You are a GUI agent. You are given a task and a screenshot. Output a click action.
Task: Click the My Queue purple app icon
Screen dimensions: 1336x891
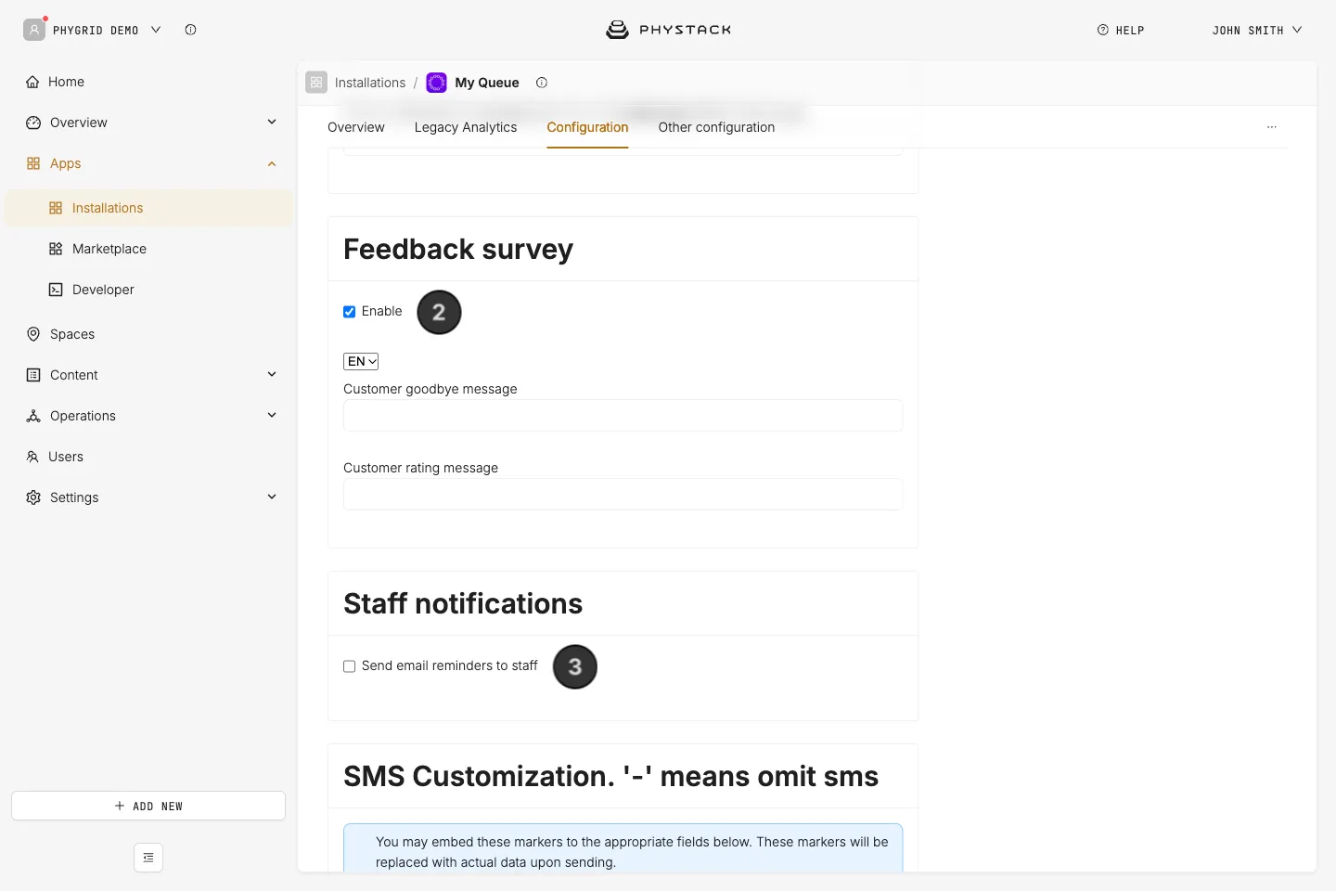(x=436, y=83)
